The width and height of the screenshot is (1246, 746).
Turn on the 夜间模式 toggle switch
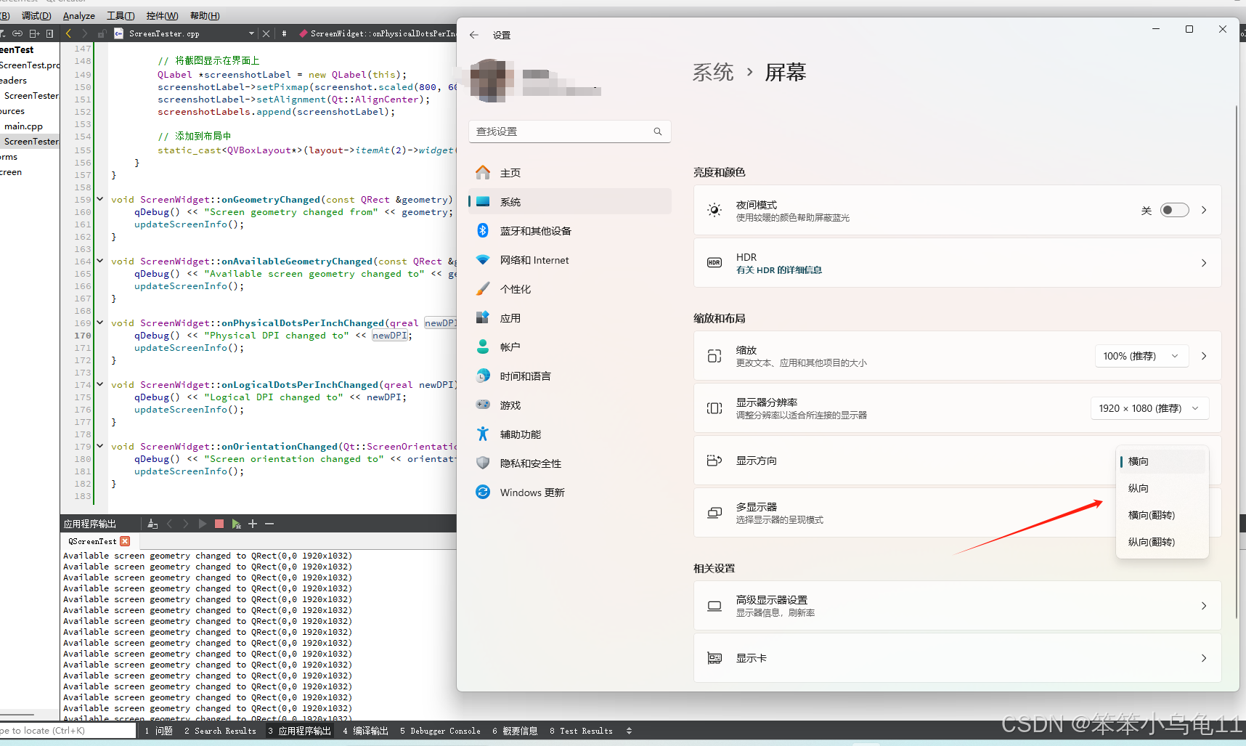point(1174,210)
